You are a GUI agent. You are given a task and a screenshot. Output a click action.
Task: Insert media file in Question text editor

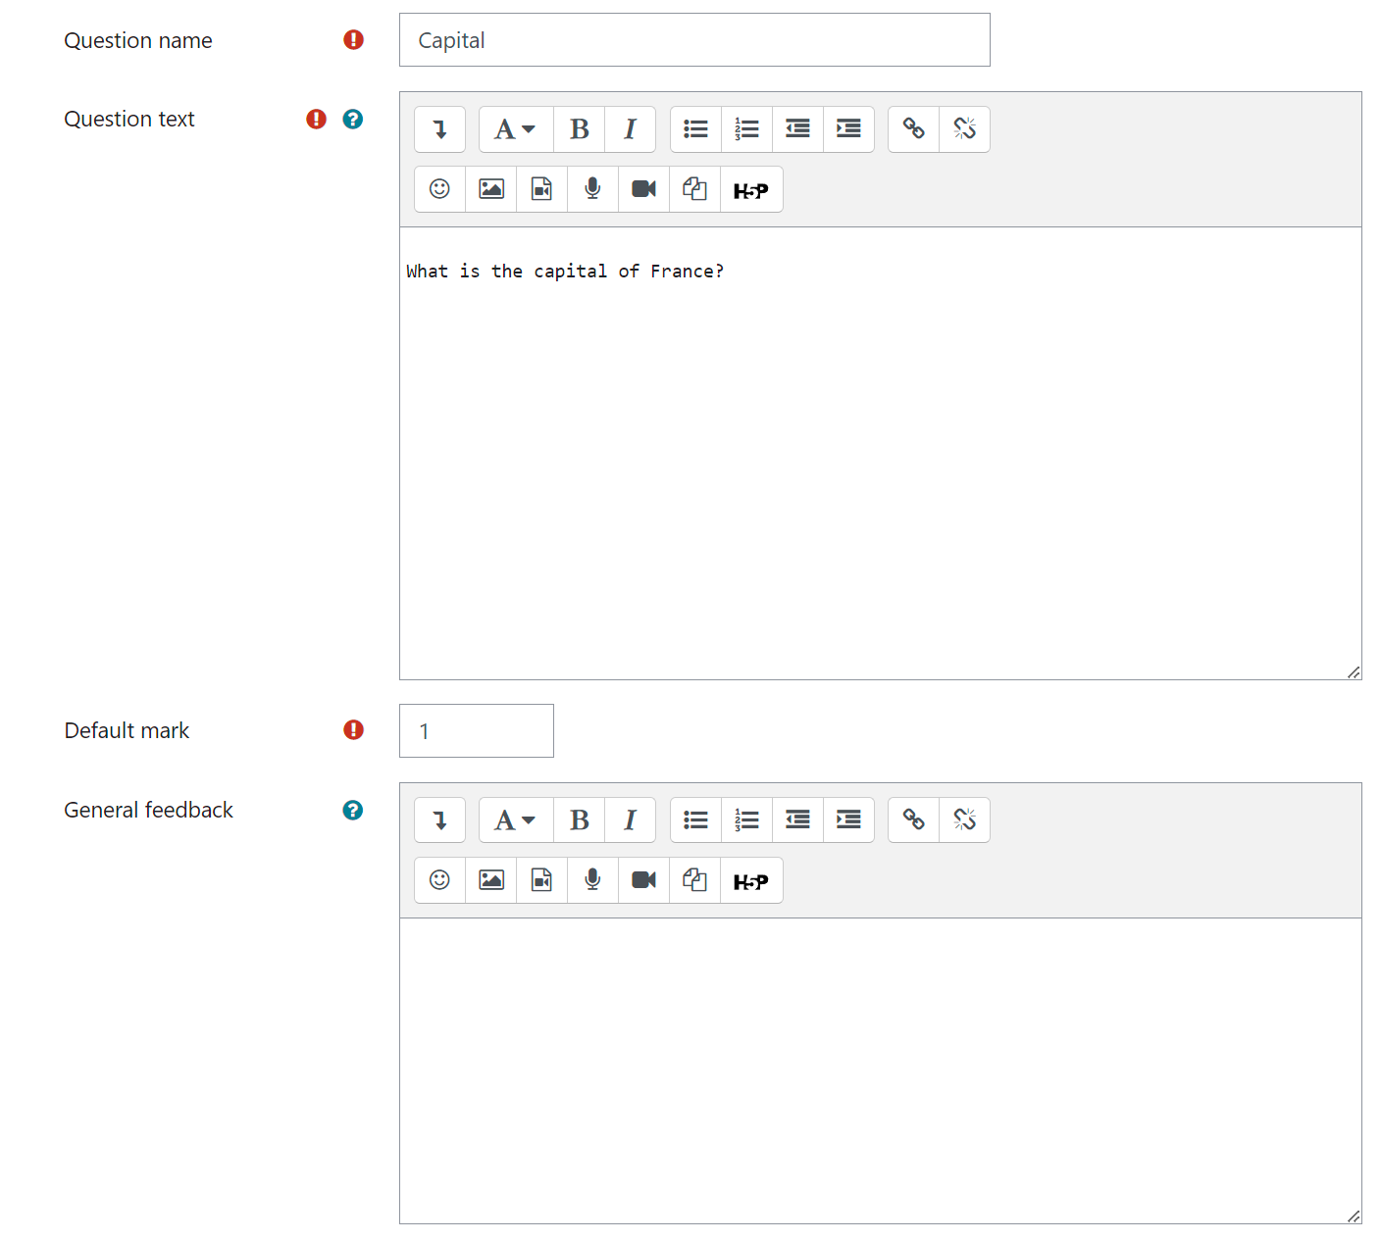(542, 189)
